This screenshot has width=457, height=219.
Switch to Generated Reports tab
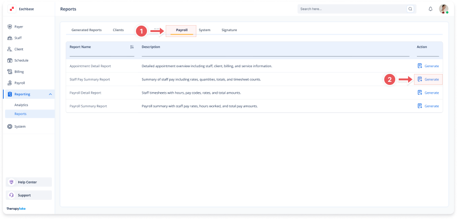tap(87, 30)
